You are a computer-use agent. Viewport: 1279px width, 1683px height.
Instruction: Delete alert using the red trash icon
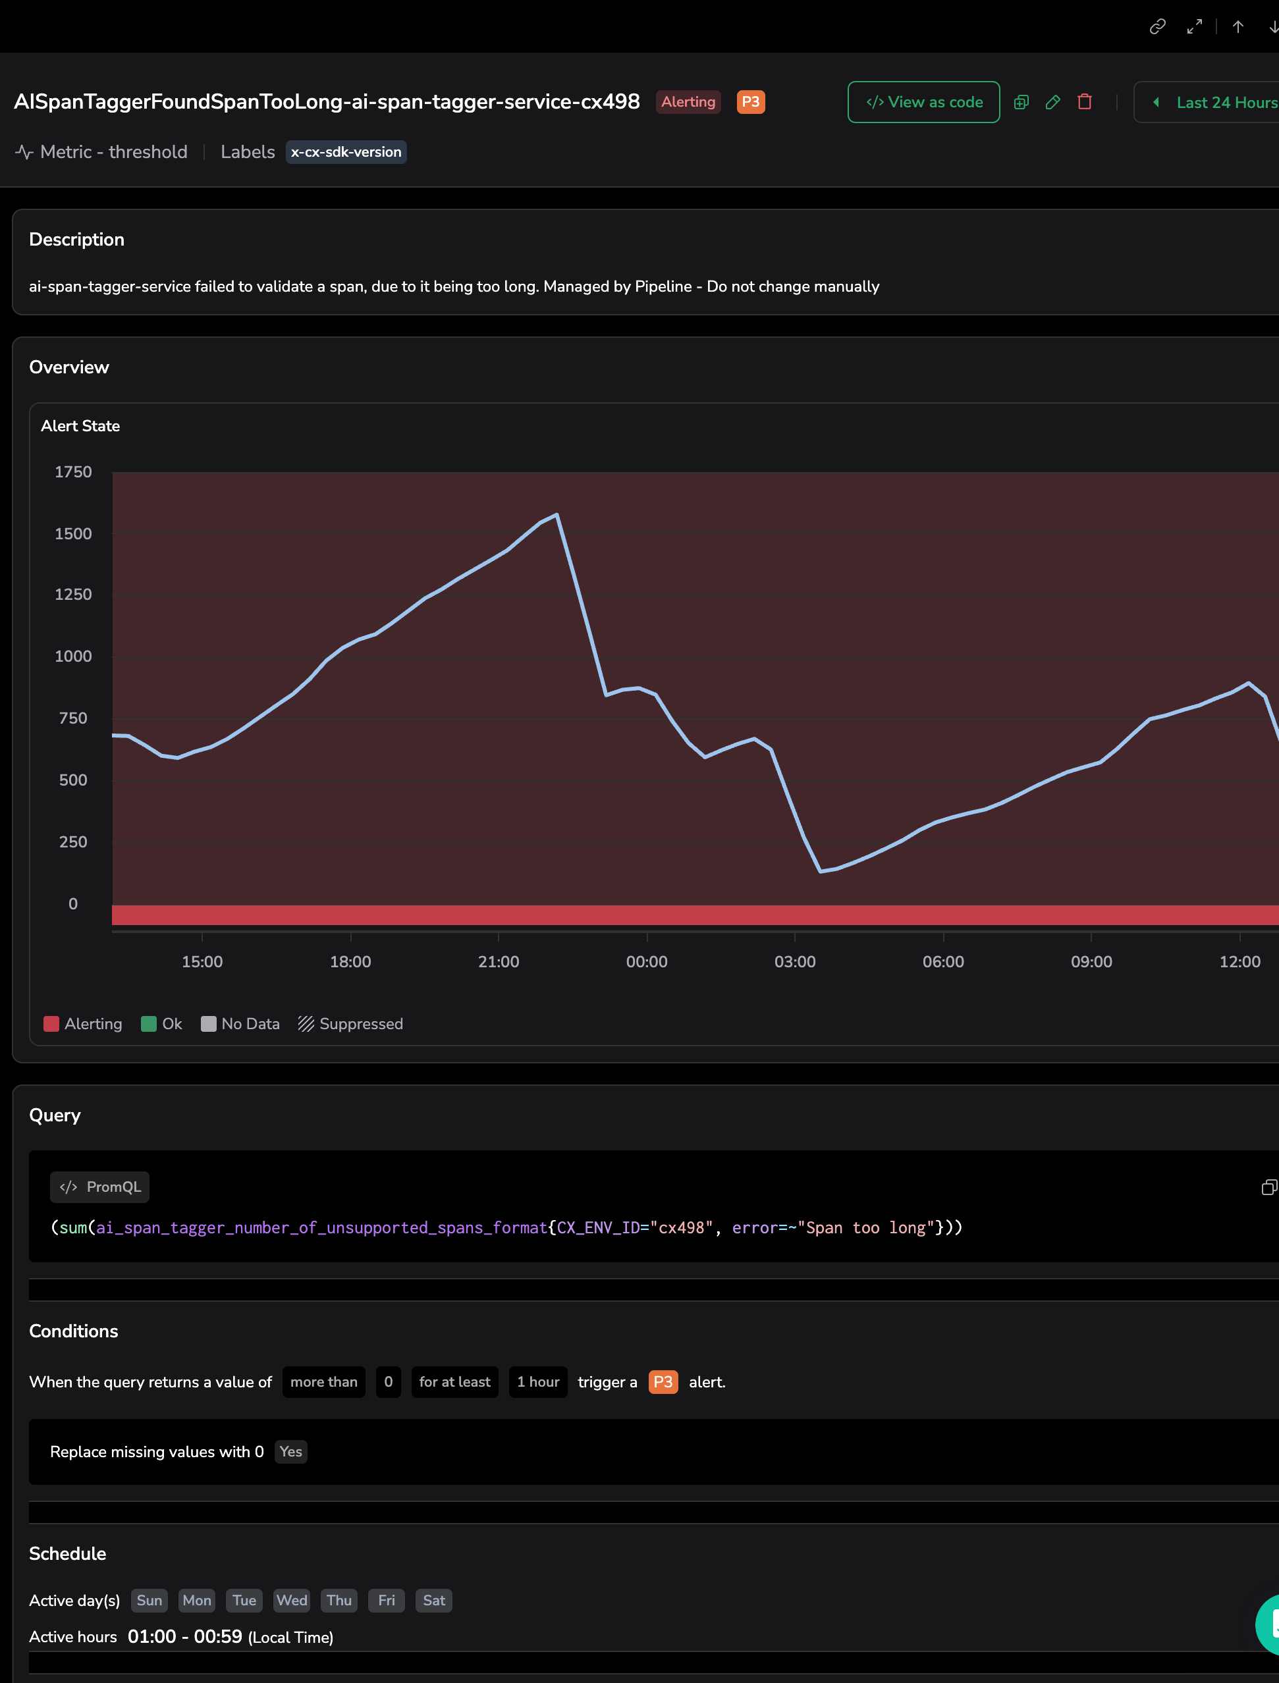[1085, 102]
